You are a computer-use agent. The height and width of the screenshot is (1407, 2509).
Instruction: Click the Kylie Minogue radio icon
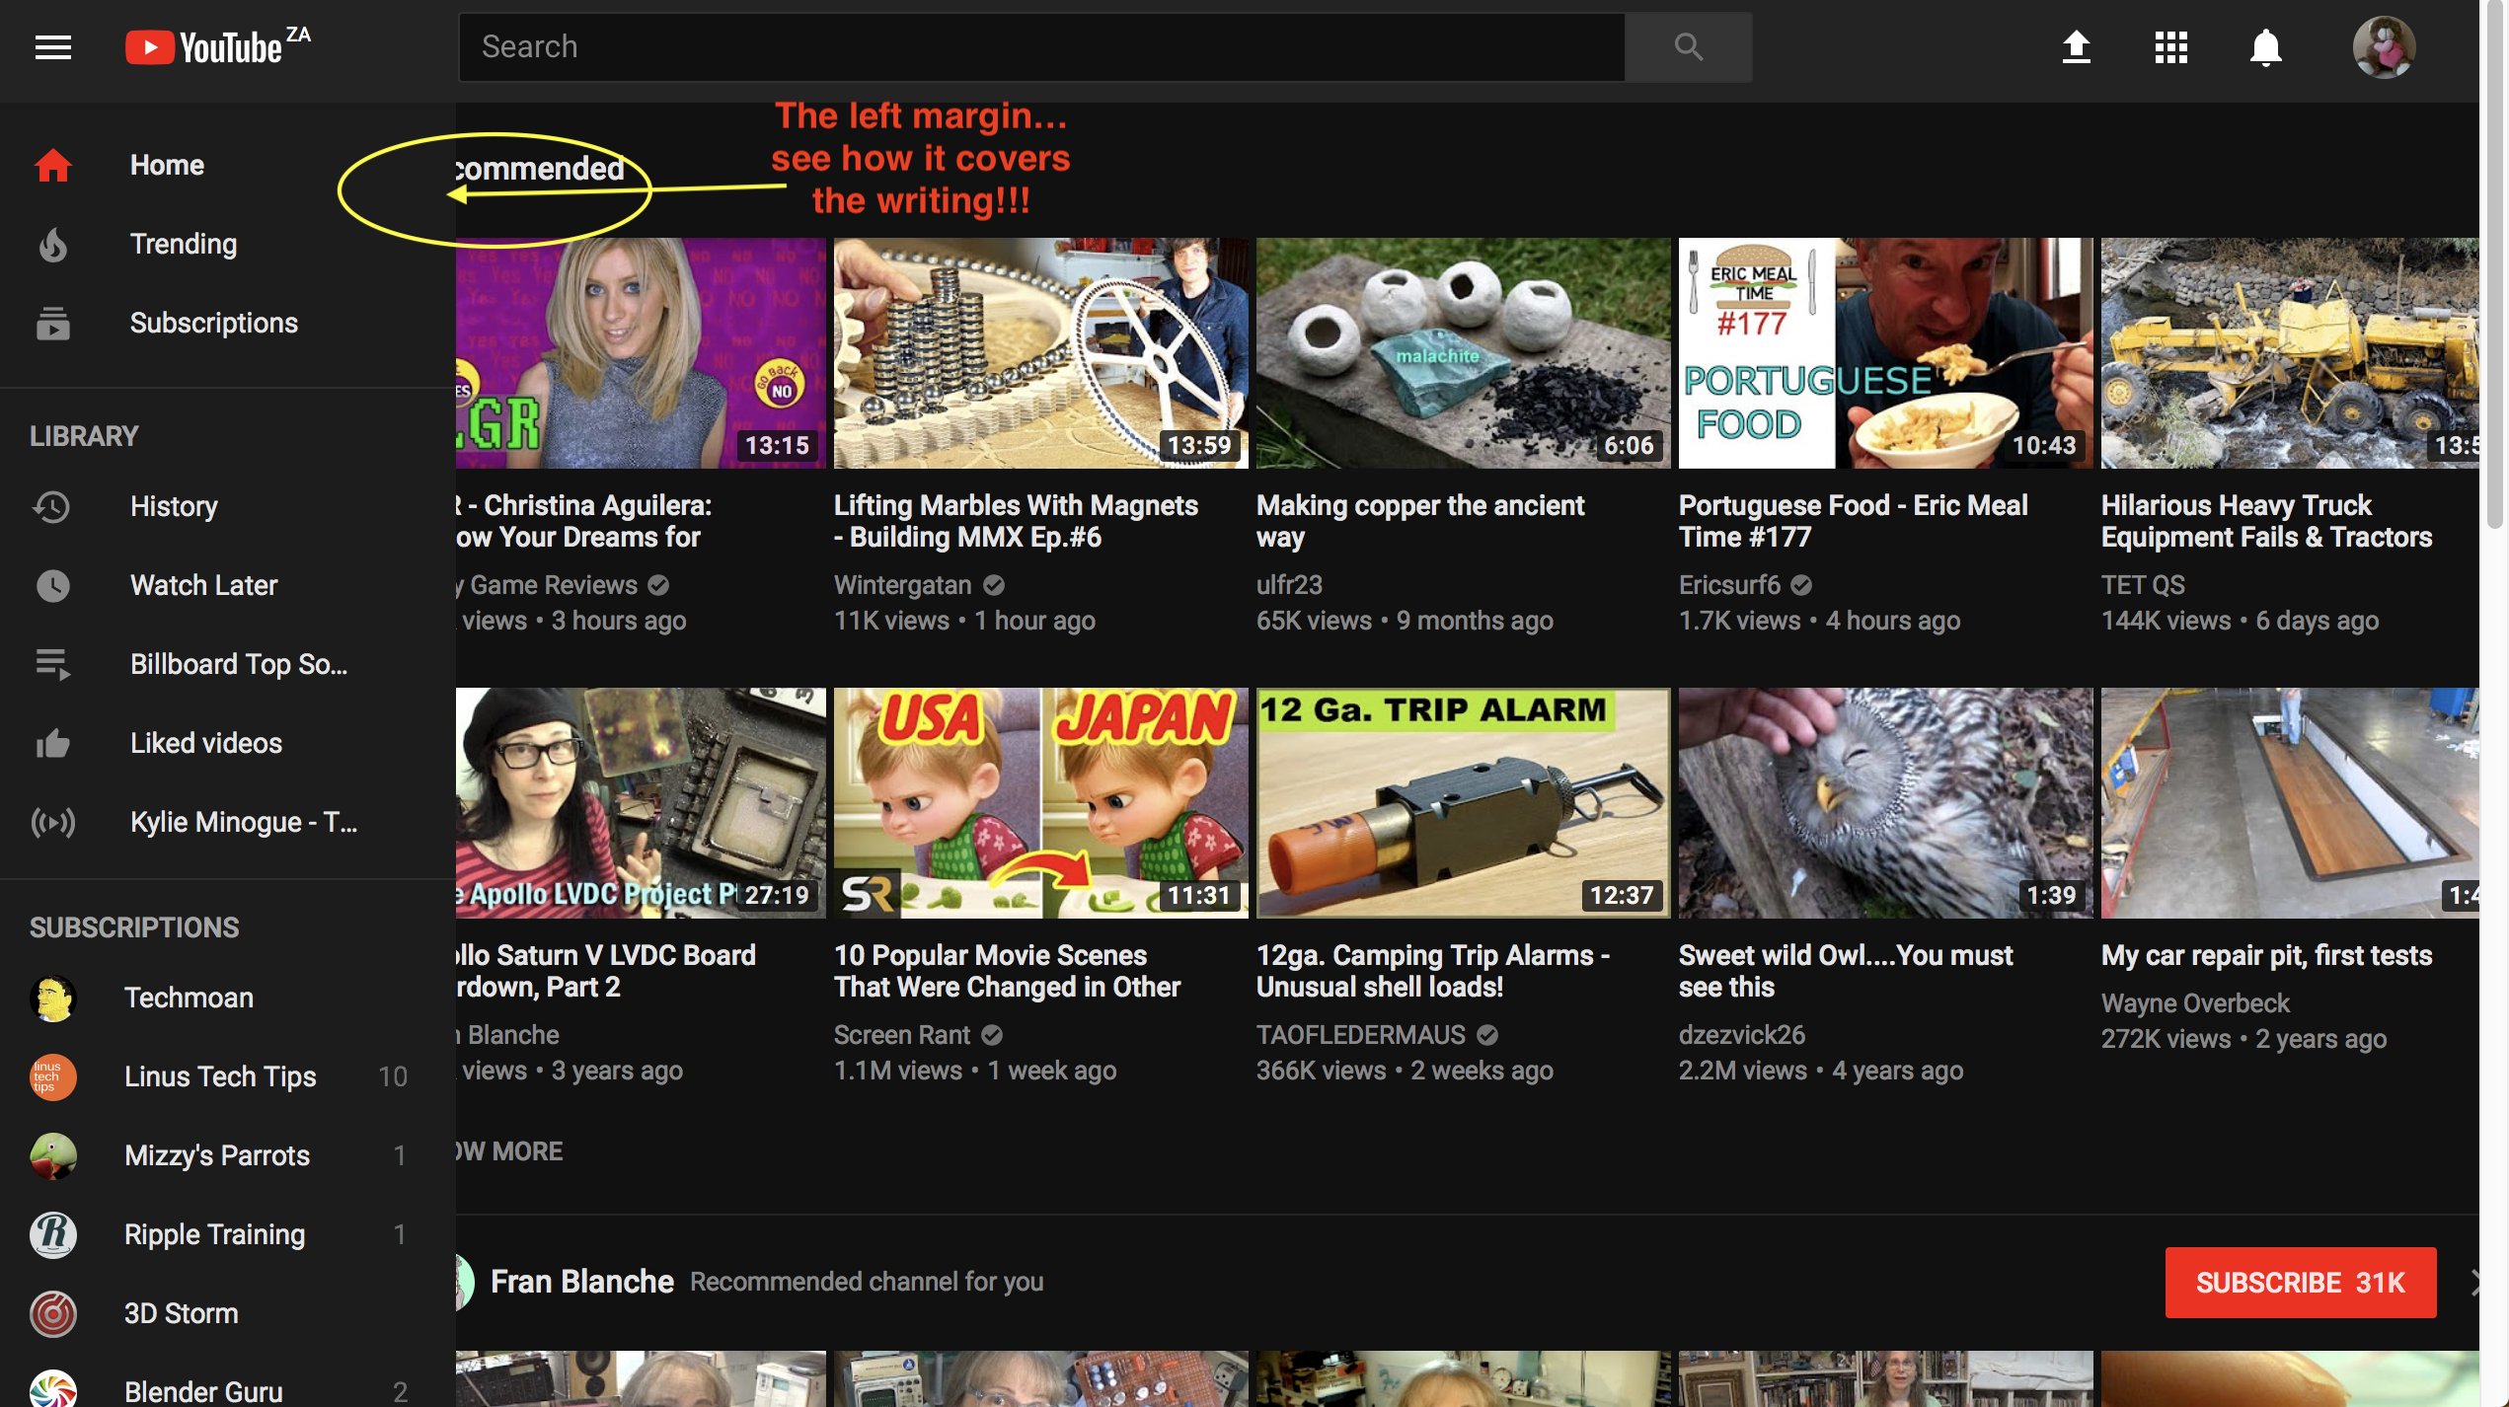(53, 822)
